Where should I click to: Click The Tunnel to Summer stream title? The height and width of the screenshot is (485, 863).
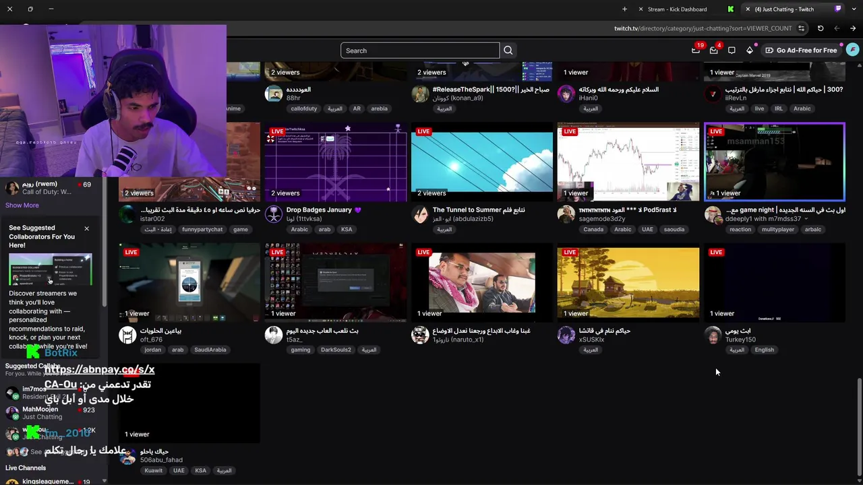pos(479,210)
